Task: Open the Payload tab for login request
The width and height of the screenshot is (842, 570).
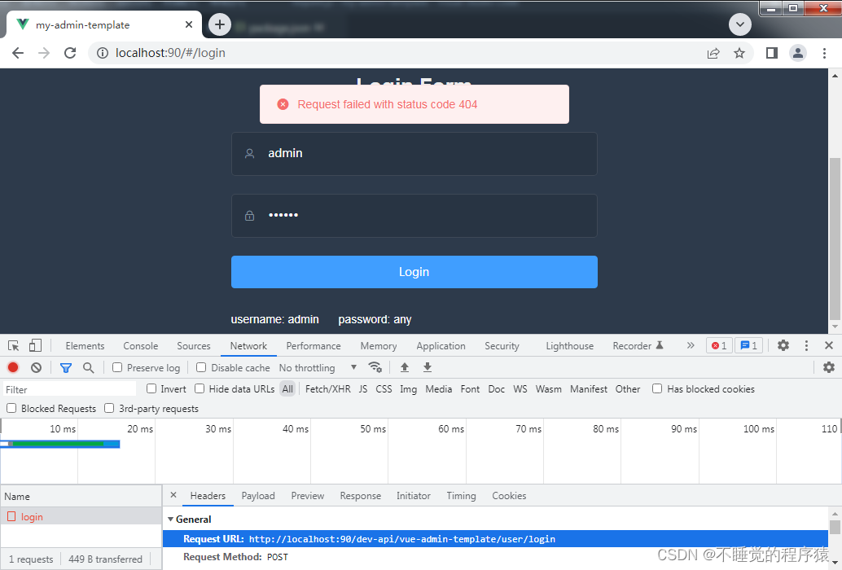Action: click(x=258, y=495)
